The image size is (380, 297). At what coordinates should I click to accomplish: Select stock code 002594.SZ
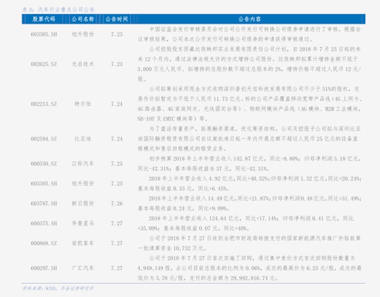coord(44,139)
